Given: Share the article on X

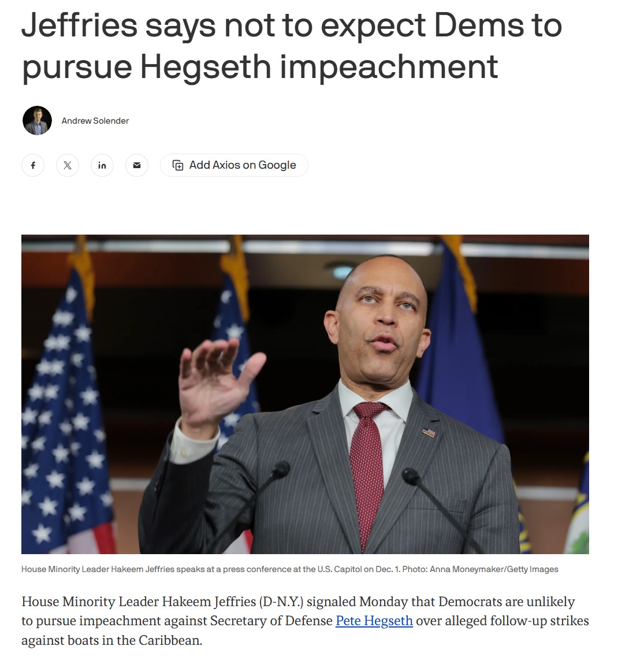Looking at the screenshot, I should pyautogui.click(x=68, y=165).
